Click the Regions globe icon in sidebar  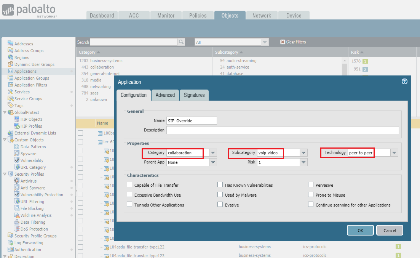pos(11,58)
